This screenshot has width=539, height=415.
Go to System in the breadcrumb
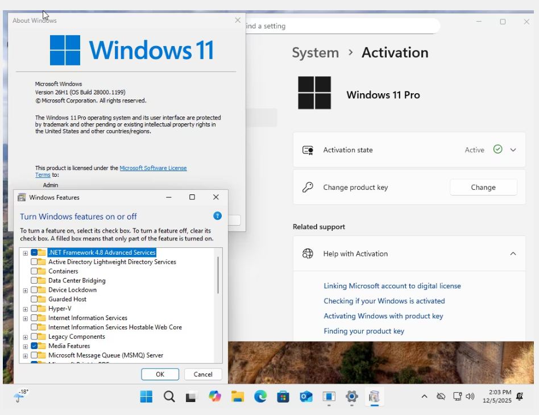point(315,53)
